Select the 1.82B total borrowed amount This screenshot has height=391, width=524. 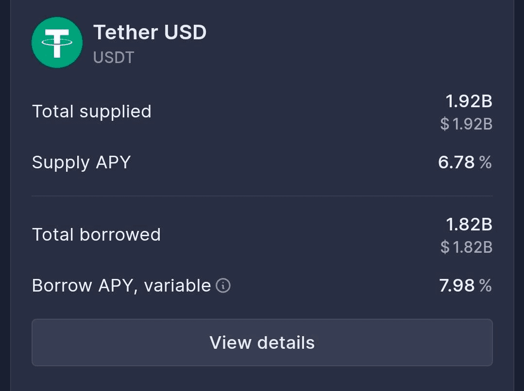[469, 225]
